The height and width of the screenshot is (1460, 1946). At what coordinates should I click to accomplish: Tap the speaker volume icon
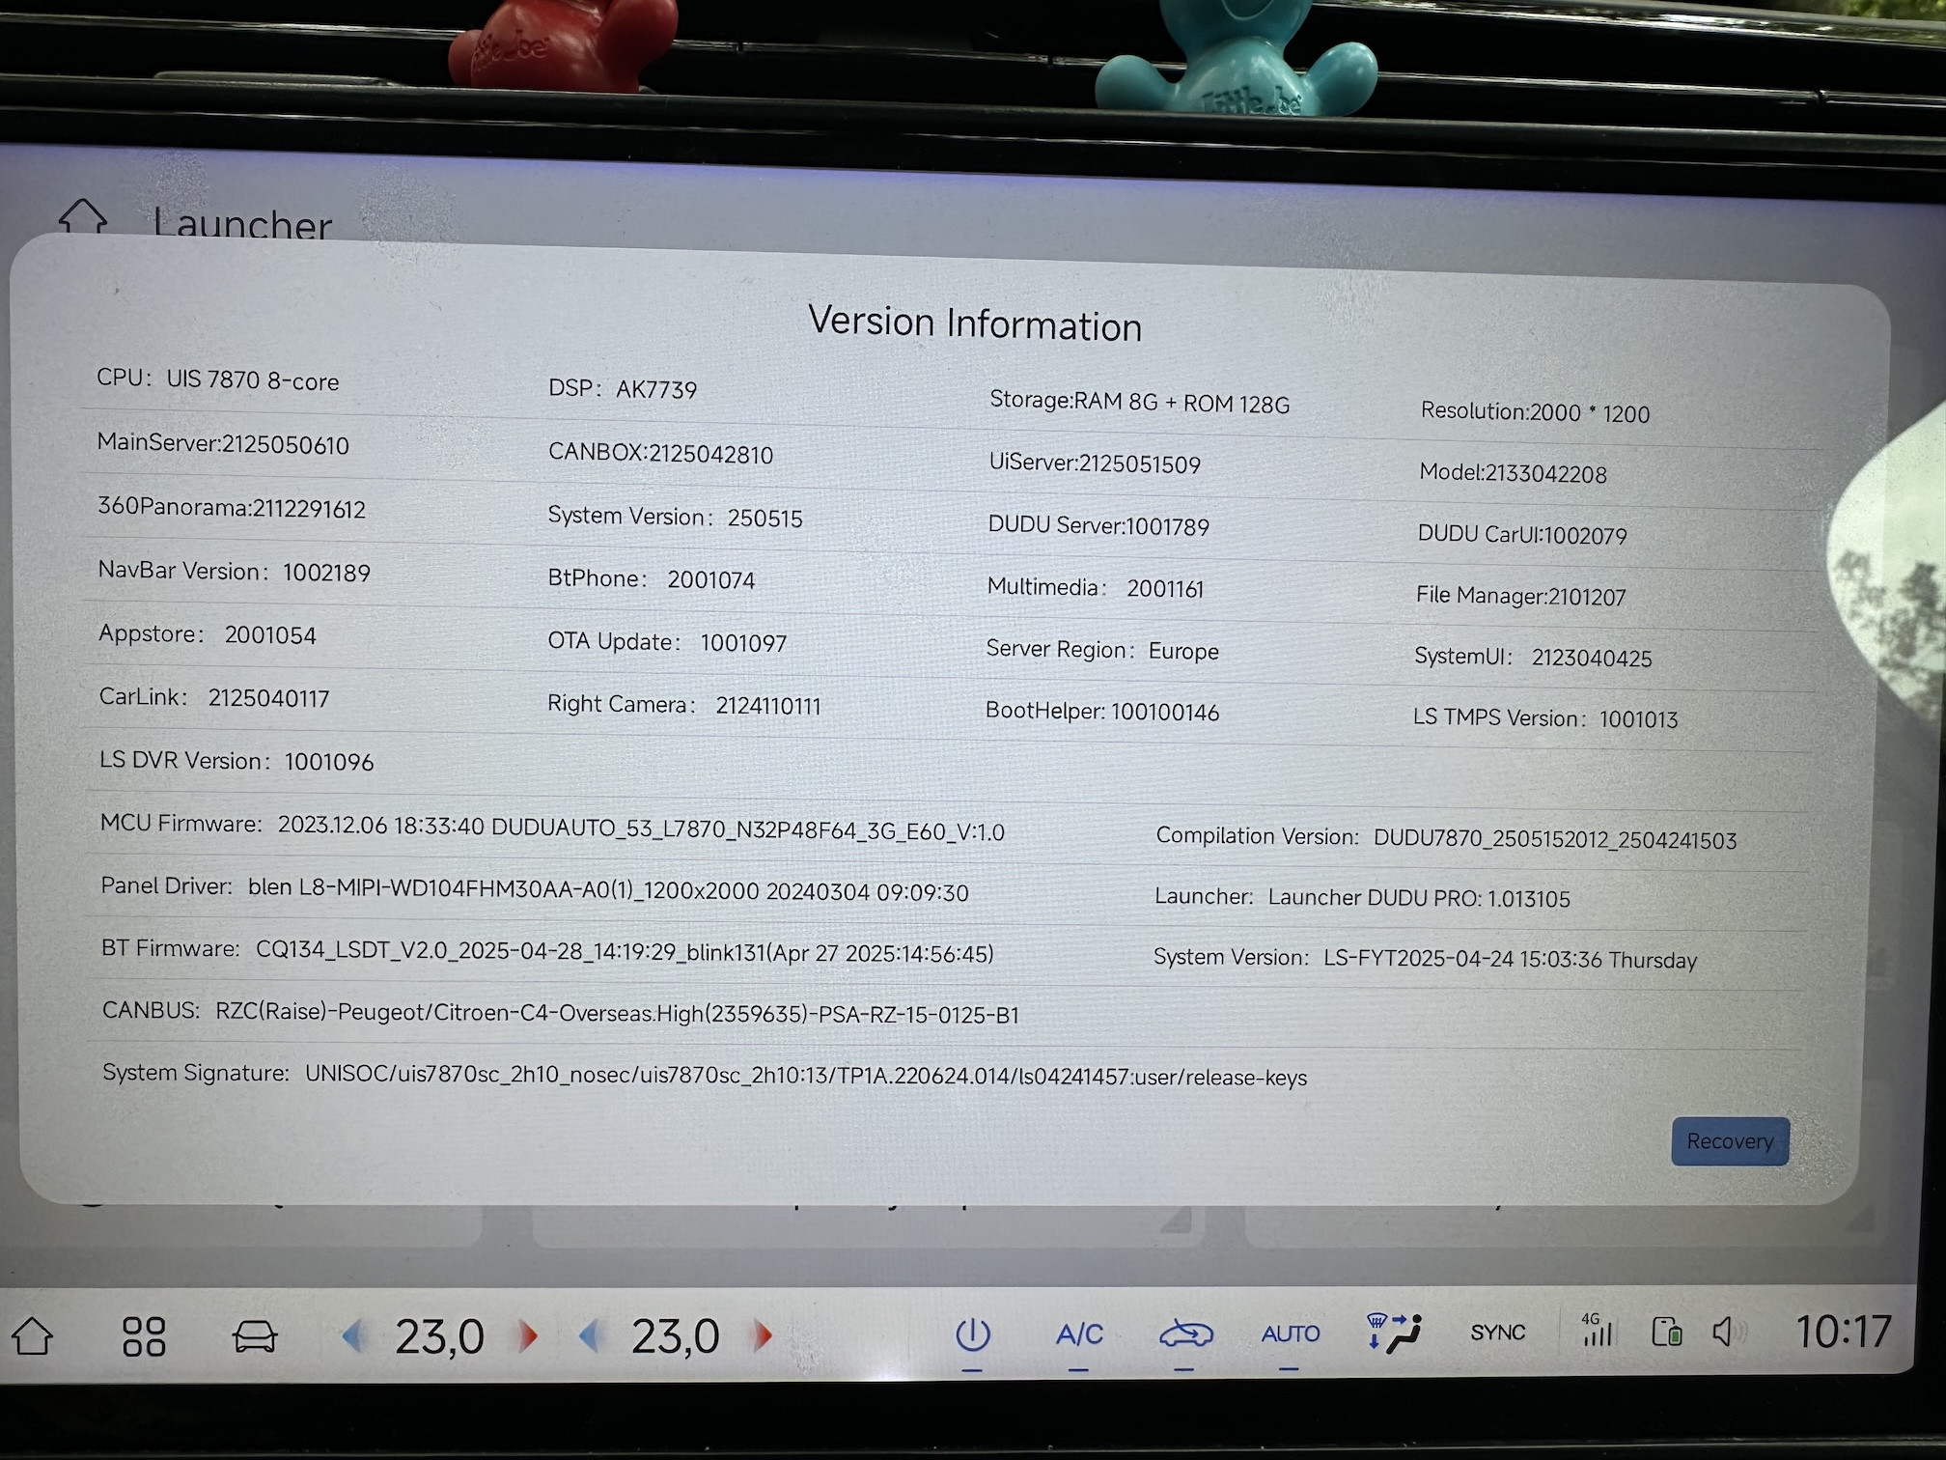click(x=1728, y=1333)
